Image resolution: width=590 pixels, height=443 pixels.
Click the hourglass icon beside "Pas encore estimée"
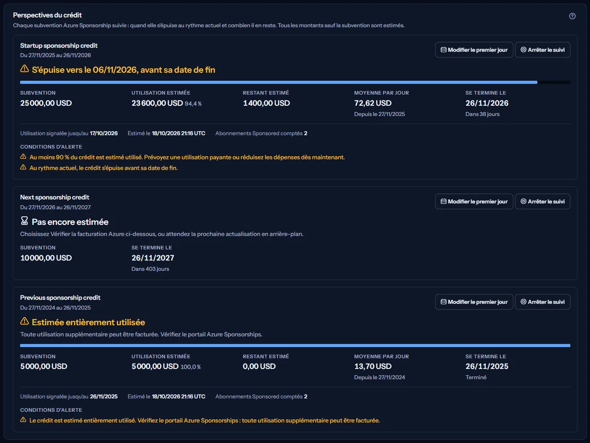click(x=25, y=221)
